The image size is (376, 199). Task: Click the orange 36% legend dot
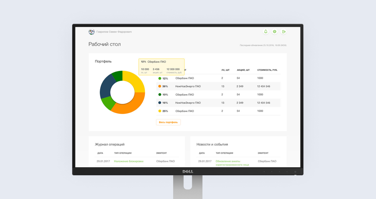[160, 87]
